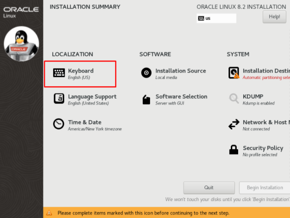
Task: Click the keyboard layout icon beside us
Action: 201,18
